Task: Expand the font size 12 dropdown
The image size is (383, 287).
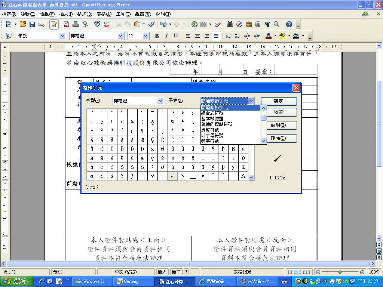Action: [x=145, y=36]
